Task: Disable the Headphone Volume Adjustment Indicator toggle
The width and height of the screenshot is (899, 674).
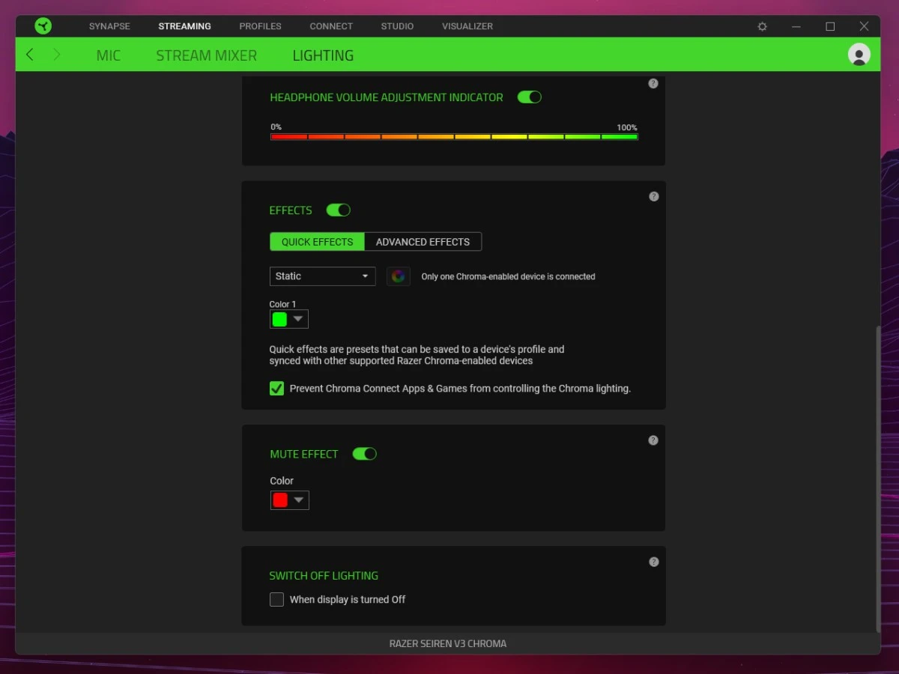Action: click(529, 97)
